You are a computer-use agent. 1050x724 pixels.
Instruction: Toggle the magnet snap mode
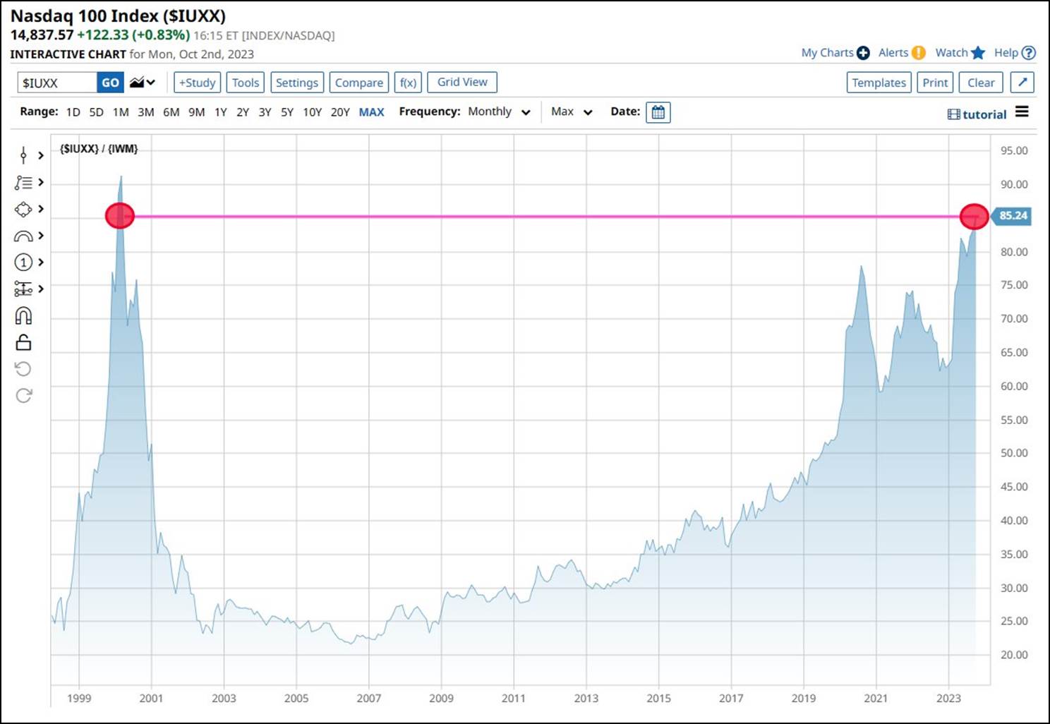[23, 315]
